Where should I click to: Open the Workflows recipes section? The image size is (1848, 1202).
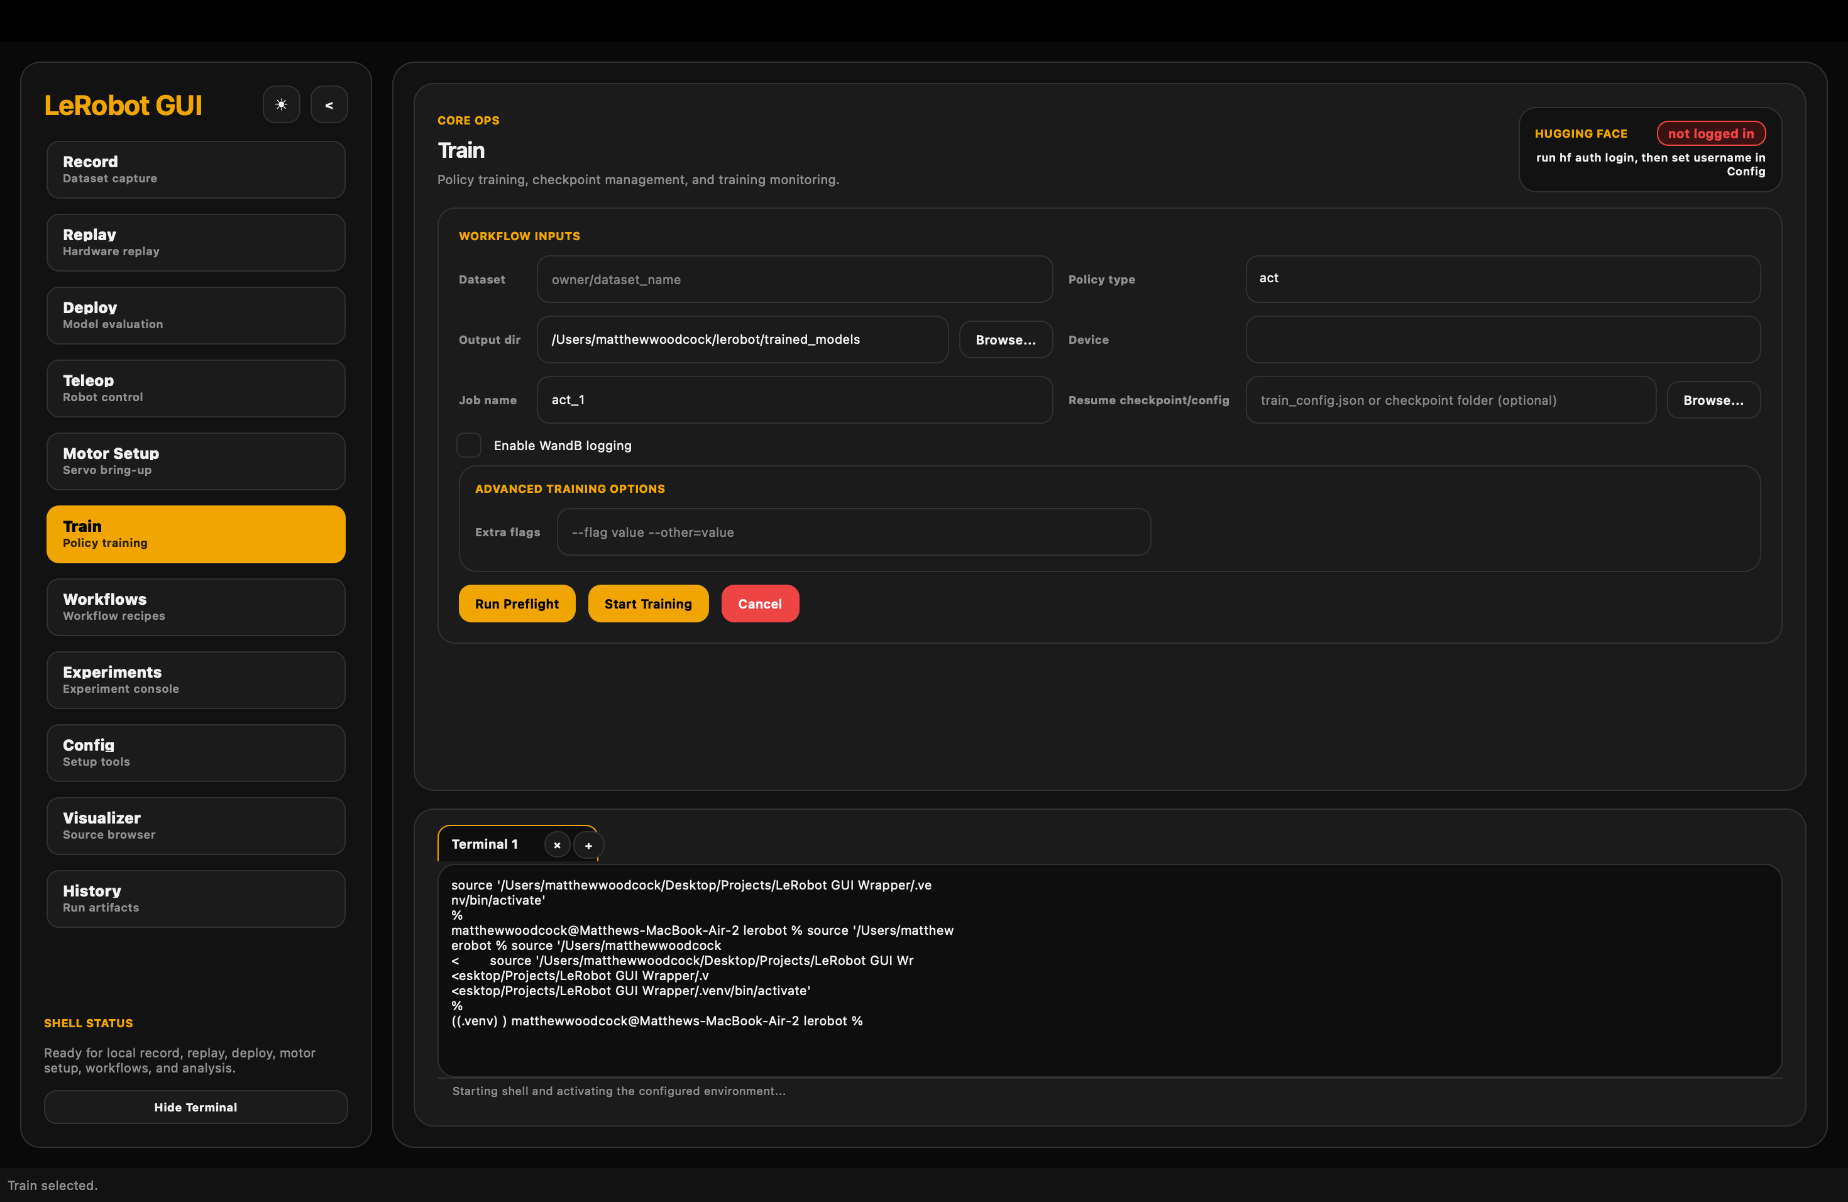195,607
